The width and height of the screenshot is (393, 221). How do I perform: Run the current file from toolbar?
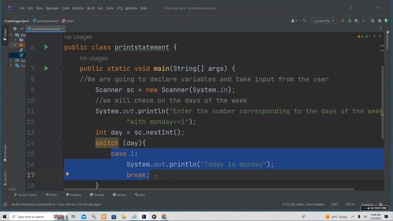[343, 21]
